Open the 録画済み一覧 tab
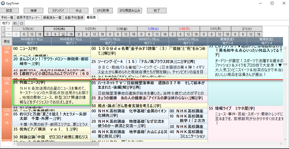Screen dimensions: 289x149 (x=52, y=18)
